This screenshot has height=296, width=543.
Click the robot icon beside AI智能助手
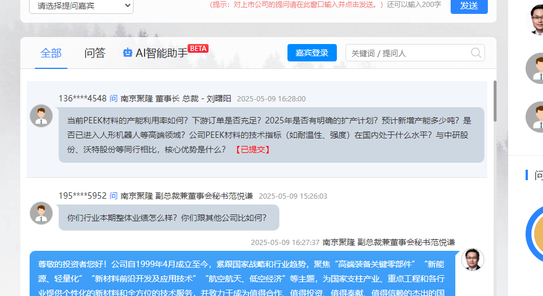(127, 53)
